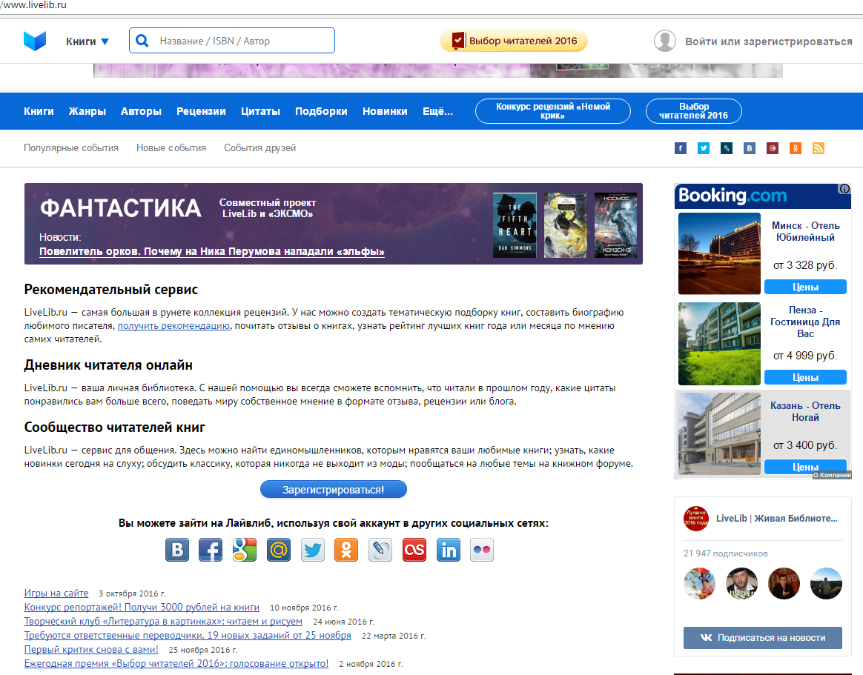Click Цены button for Казань Отель Ногай
The width and height of the screenshot is (863, 675).
[x=805, y=467]
